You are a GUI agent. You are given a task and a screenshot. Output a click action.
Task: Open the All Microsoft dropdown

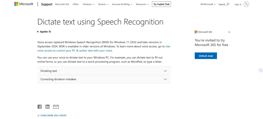tap(208, 4)
